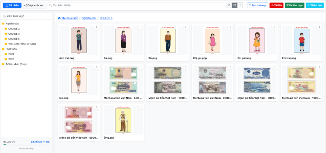This screenshot has width=326, height=153.
Task: Open three-dot menu on Mẹ.png card
Action: 96,67
